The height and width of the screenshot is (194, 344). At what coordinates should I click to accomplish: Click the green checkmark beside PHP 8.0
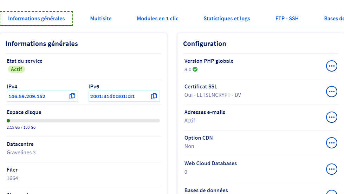pyautogui.click(x=195, y=69)
